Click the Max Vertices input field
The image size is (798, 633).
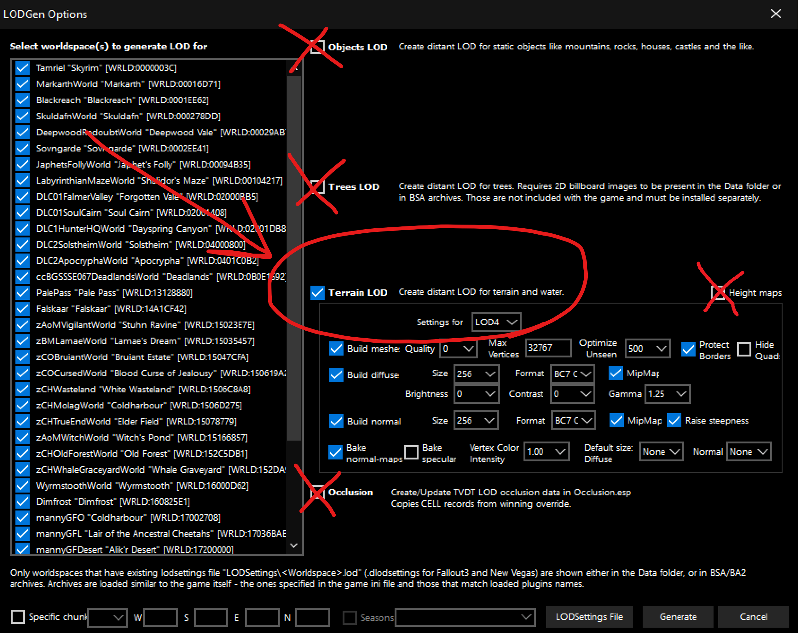547,348
